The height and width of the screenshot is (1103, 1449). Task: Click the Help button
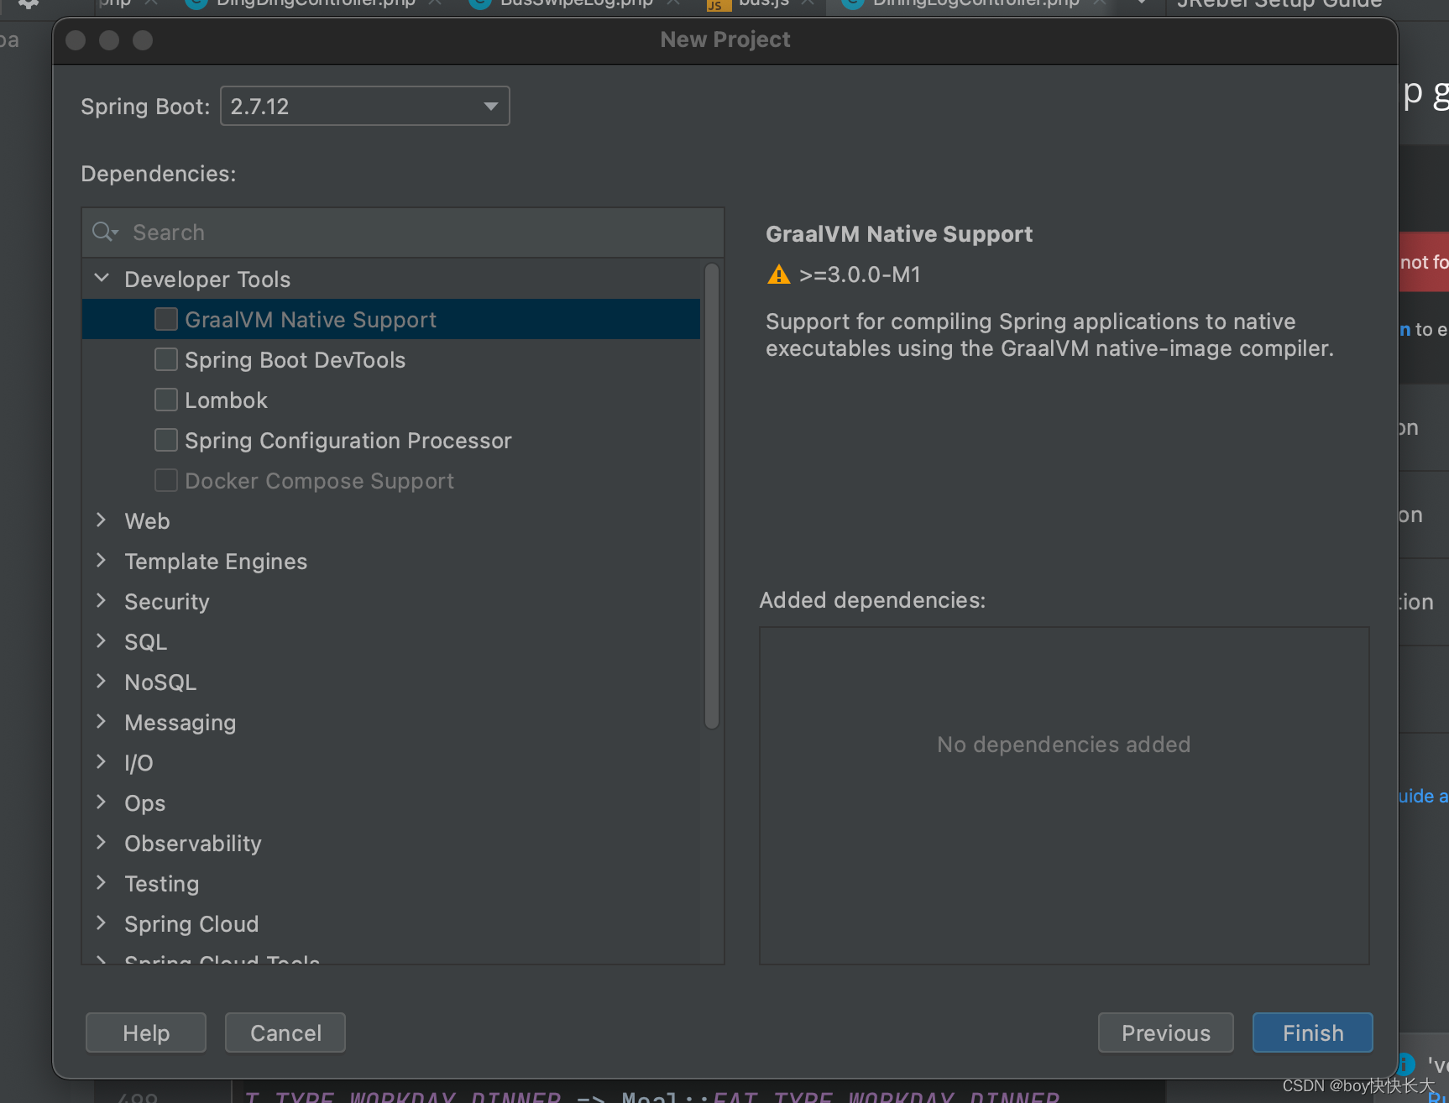pyautogui.click(x=146, y=1032)
